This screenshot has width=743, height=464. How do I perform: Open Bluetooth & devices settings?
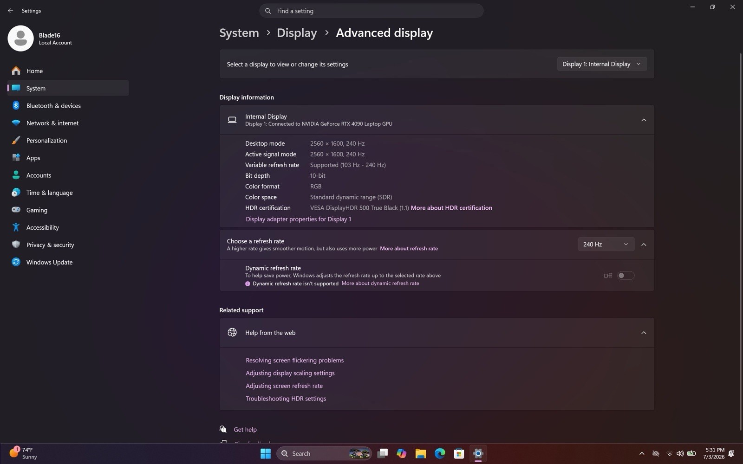click(68, 105)
